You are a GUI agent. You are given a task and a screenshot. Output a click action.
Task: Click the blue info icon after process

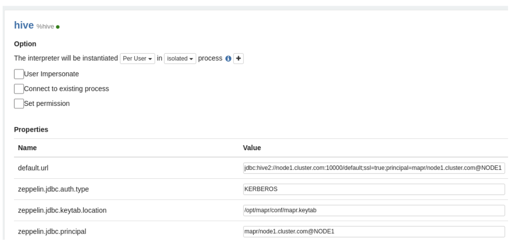pos(228,59)
